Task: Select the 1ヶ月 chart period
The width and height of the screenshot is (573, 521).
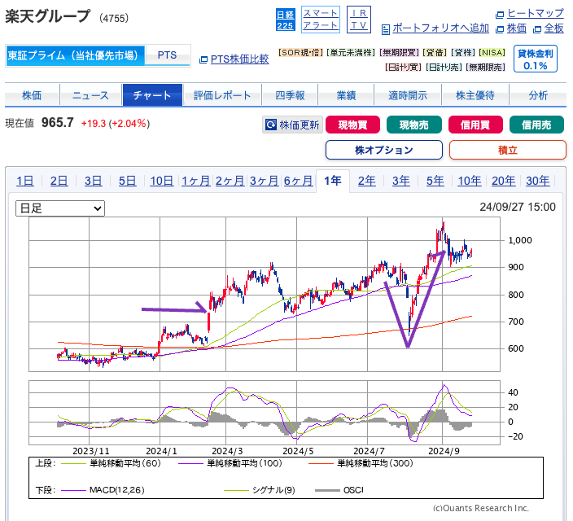Action: (196, 181)
